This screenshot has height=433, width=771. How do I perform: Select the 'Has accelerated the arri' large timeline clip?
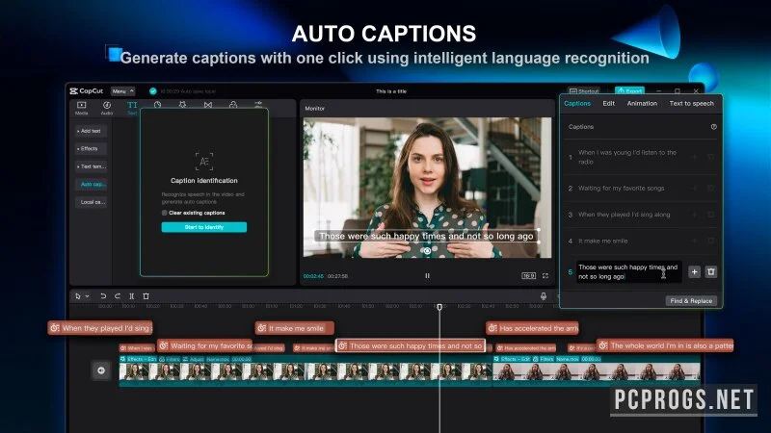(x=533, y=328)
